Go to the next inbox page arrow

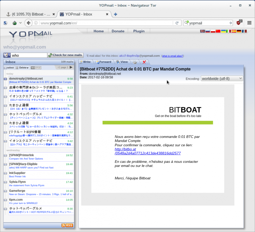pos(71,67)
